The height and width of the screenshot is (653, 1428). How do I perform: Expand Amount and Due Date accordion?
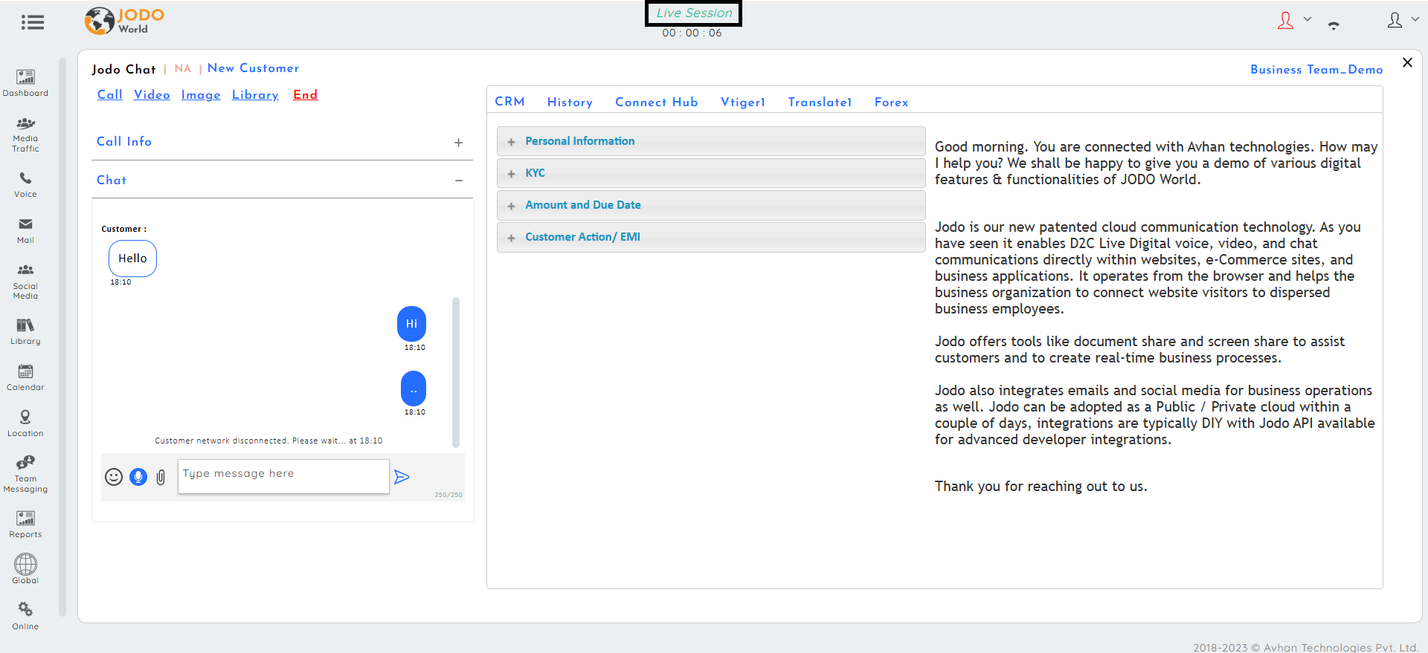711,205
